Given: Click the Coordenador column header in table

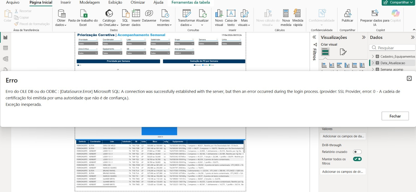Looking at the screenshot, I should (x=95, y=142).
